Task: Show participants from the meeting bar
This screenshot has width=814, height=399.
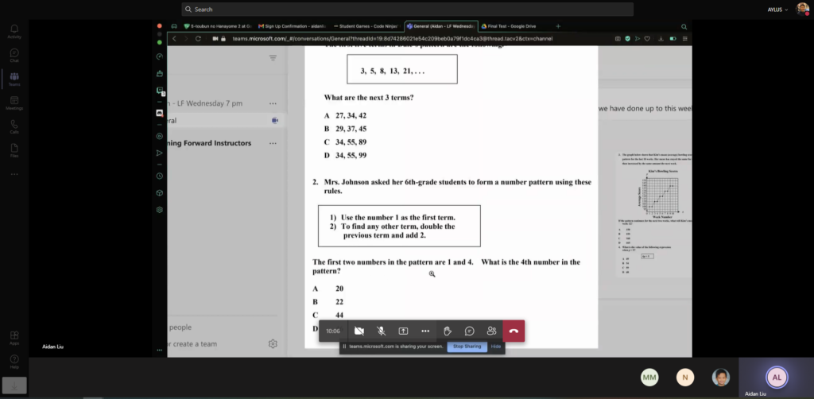Action: coord(491,331)
